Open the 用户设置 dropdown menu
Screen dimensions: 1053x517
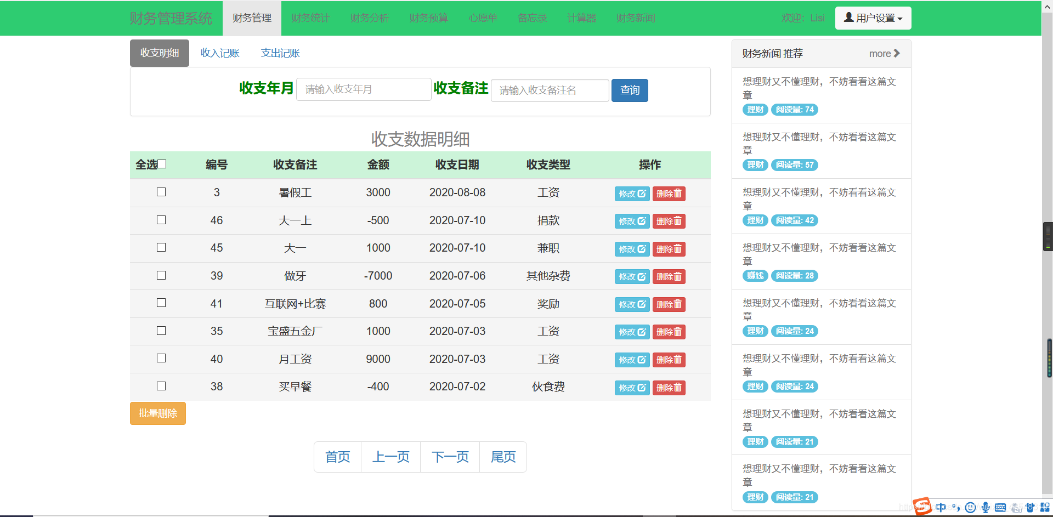[x=873, y=18]
